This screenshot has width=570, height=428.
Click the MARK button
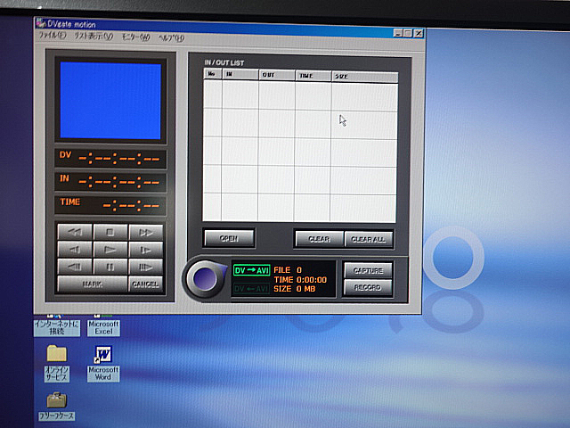click(x=91, y=284)
